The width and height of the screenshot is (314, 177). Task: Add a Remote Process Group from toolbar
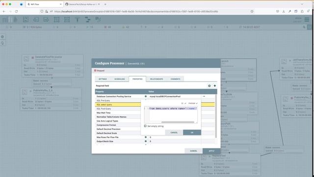coord(67,20)
